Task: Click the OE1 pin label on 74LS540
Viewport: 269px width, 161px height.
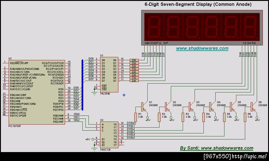Action: (104, 86)
